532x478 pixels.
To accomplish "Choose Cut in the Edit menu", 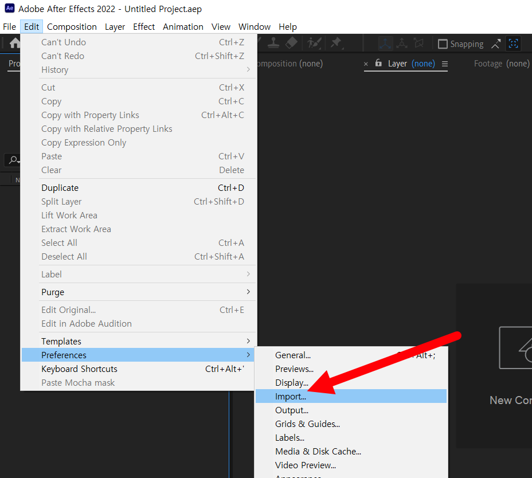I will click(x=138, y=88).
